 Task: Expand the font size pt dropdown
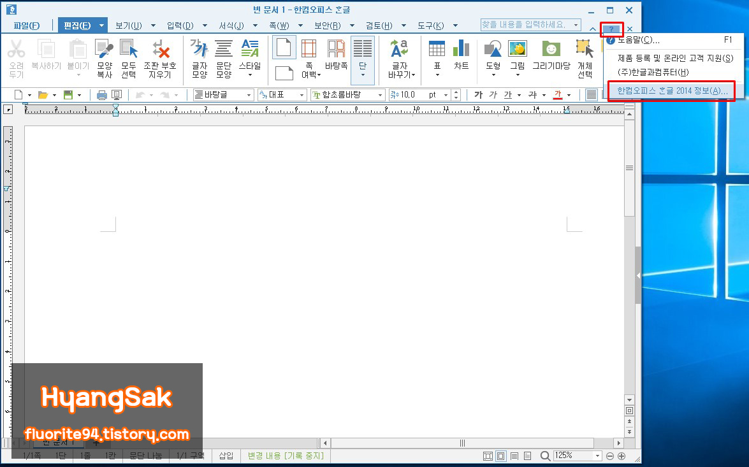click(446, 95)
